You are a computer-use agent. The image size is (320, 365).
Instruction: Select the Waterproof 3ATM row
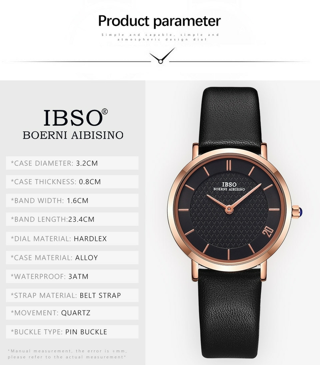[x=72, y=276]
